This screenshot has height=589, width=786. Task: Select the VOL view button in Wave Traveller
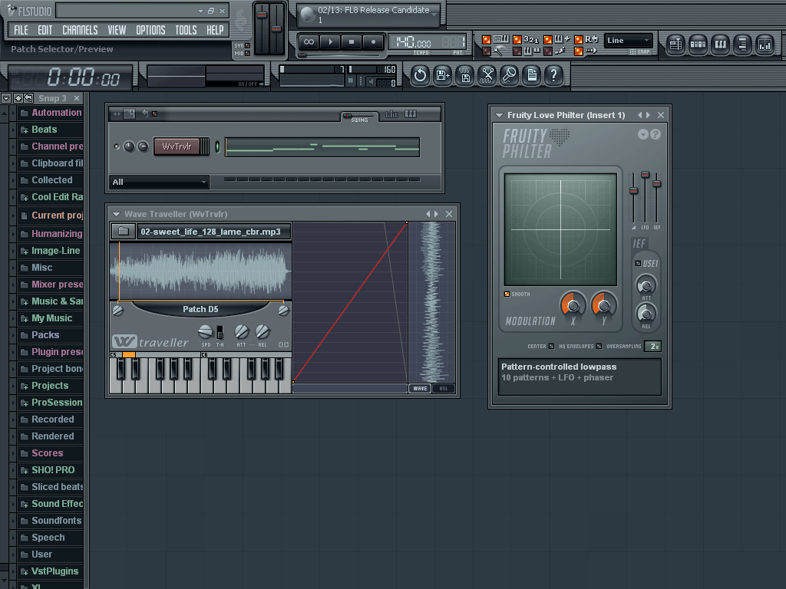point(444,388)
